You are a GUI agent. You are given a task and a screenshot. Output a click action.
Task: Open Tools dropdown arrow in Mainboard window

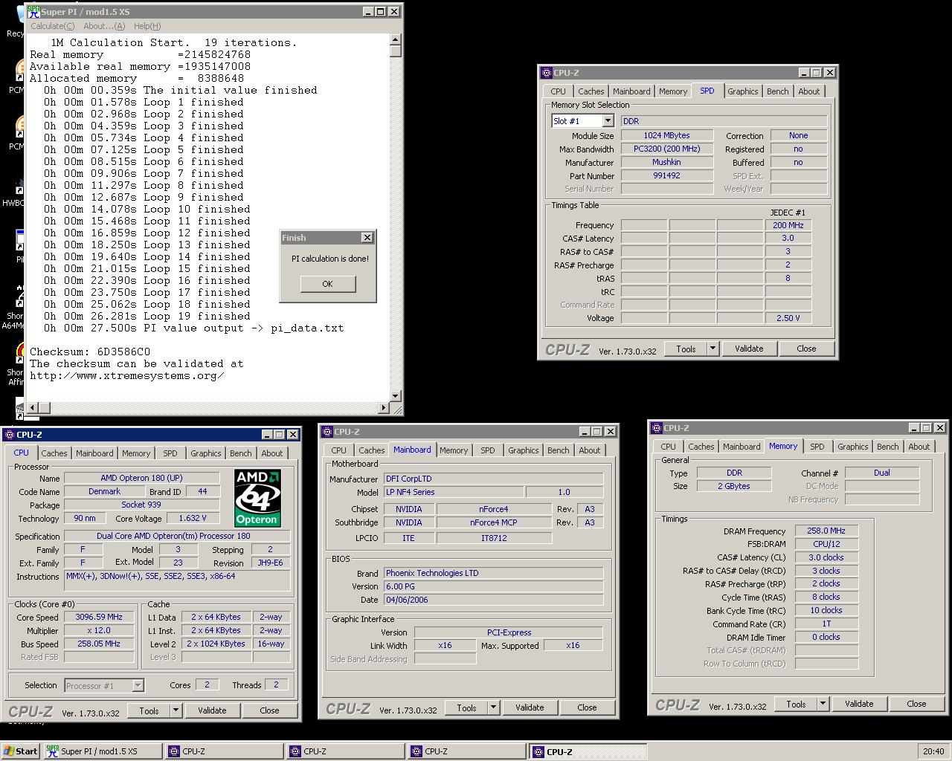(x=493, y=707)
